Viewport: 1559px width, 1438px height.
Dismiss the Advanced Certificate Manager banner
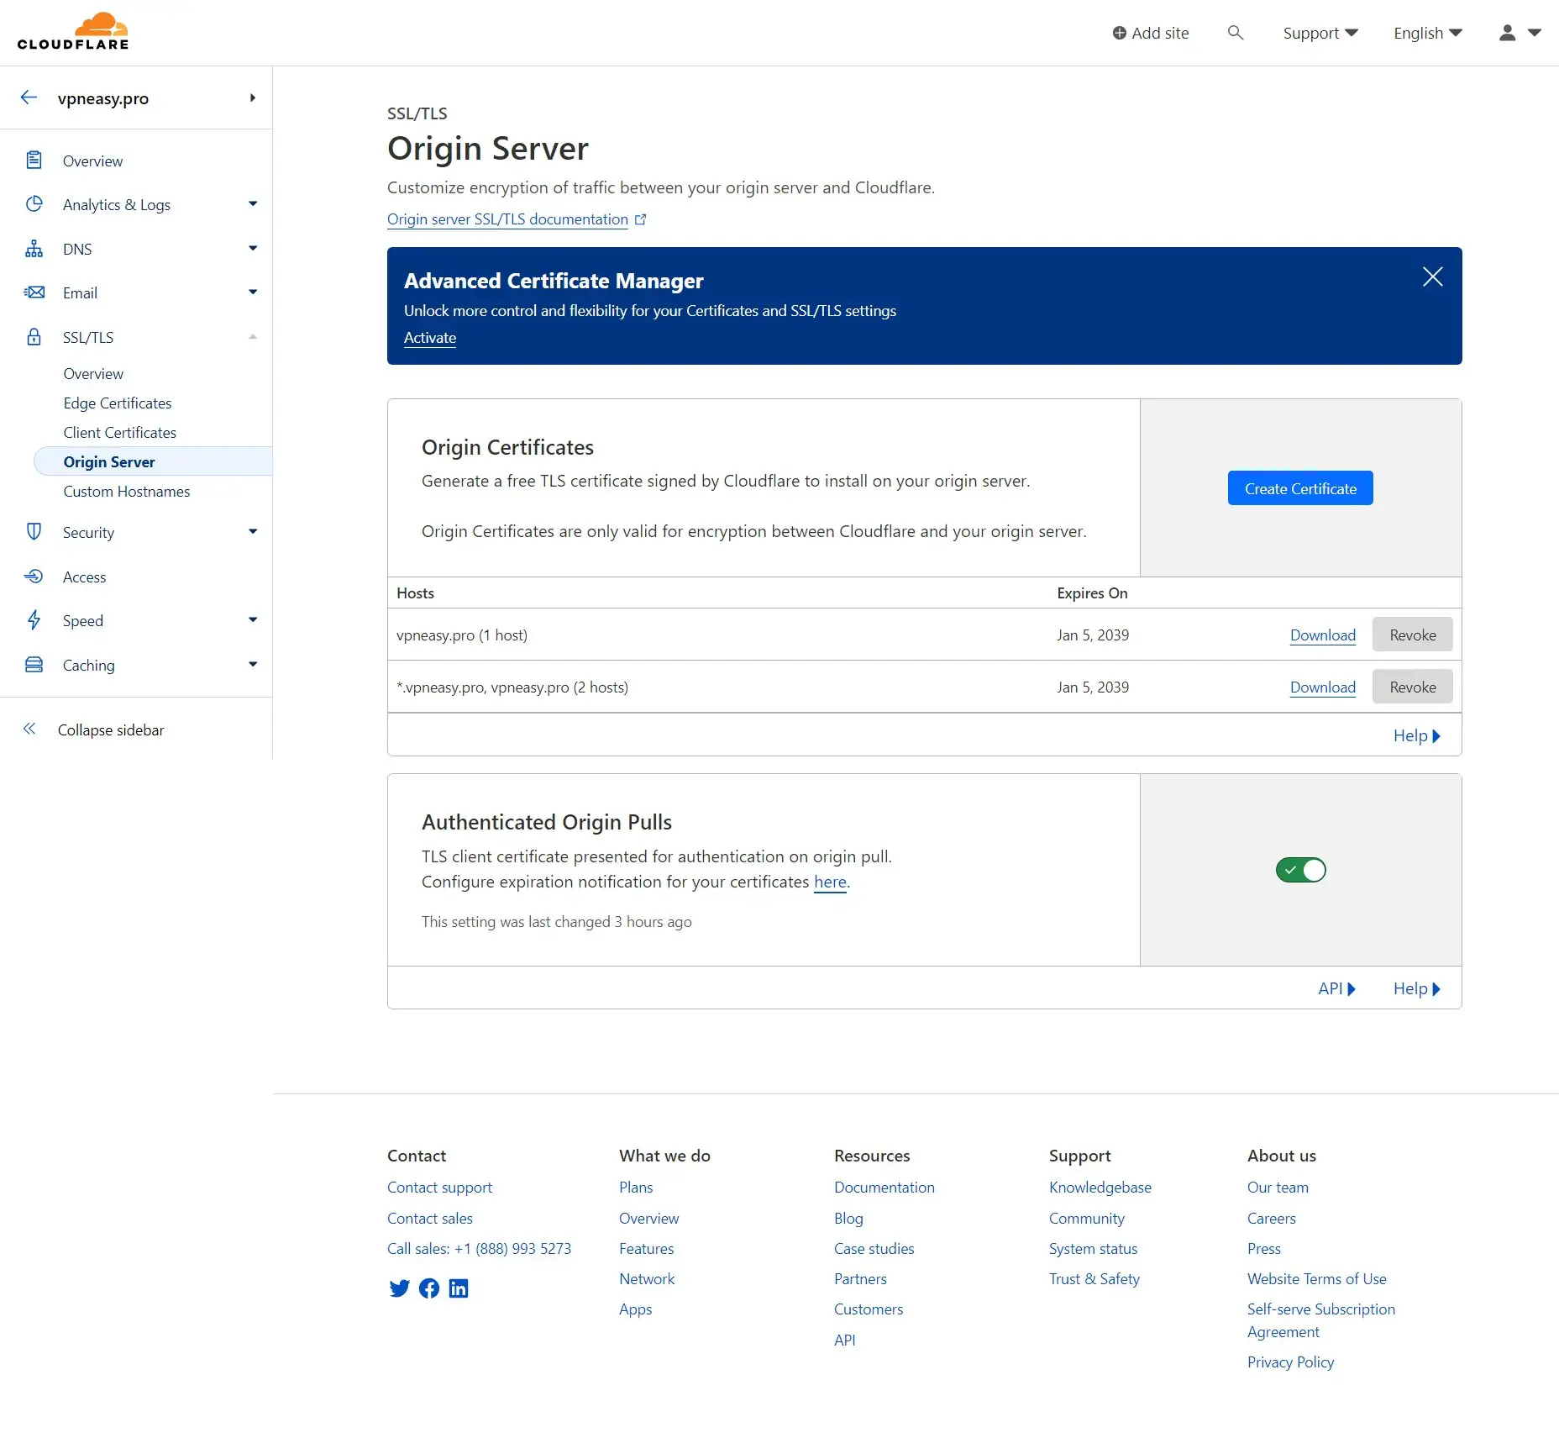[x=1433, y=277]
